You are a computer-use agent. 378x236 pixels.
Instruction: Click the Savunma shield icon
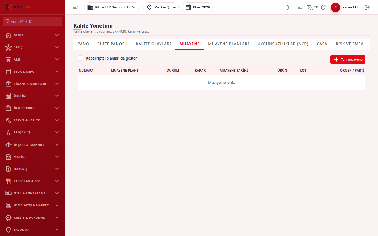coord(8,230)
